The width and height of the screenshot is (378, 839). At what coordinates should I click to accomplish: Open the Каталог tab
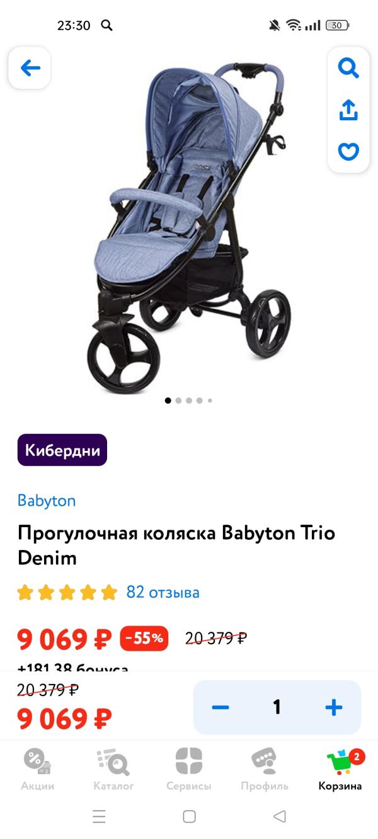[113, 768]
